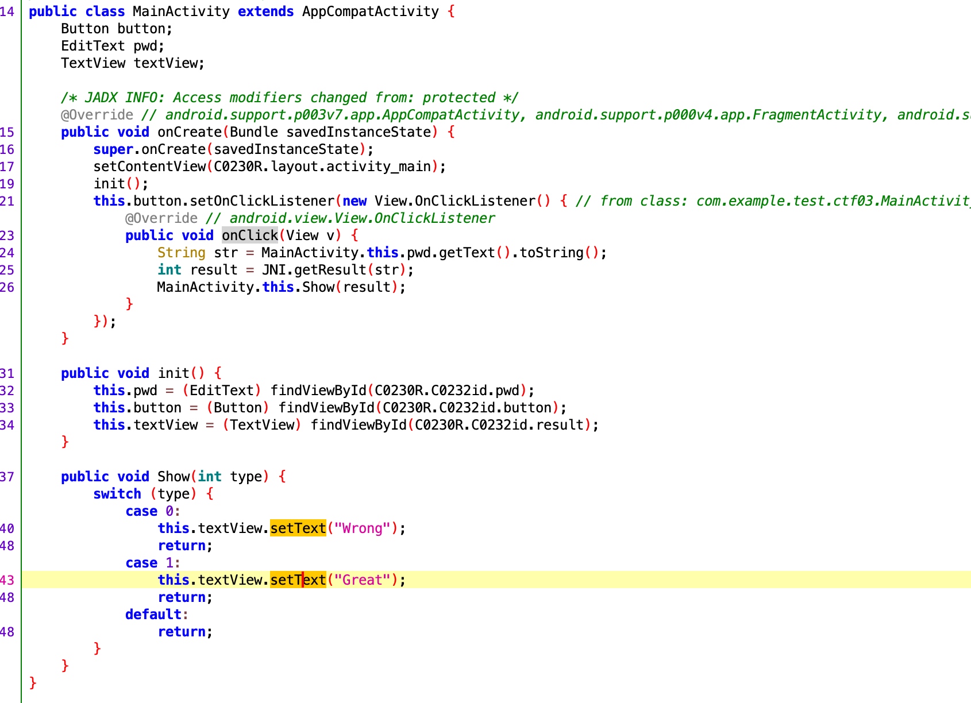This screenshot has height=703, width=971.
Task: Click the AppCompatActivity superclass name
Action: [x=370, y=11]
